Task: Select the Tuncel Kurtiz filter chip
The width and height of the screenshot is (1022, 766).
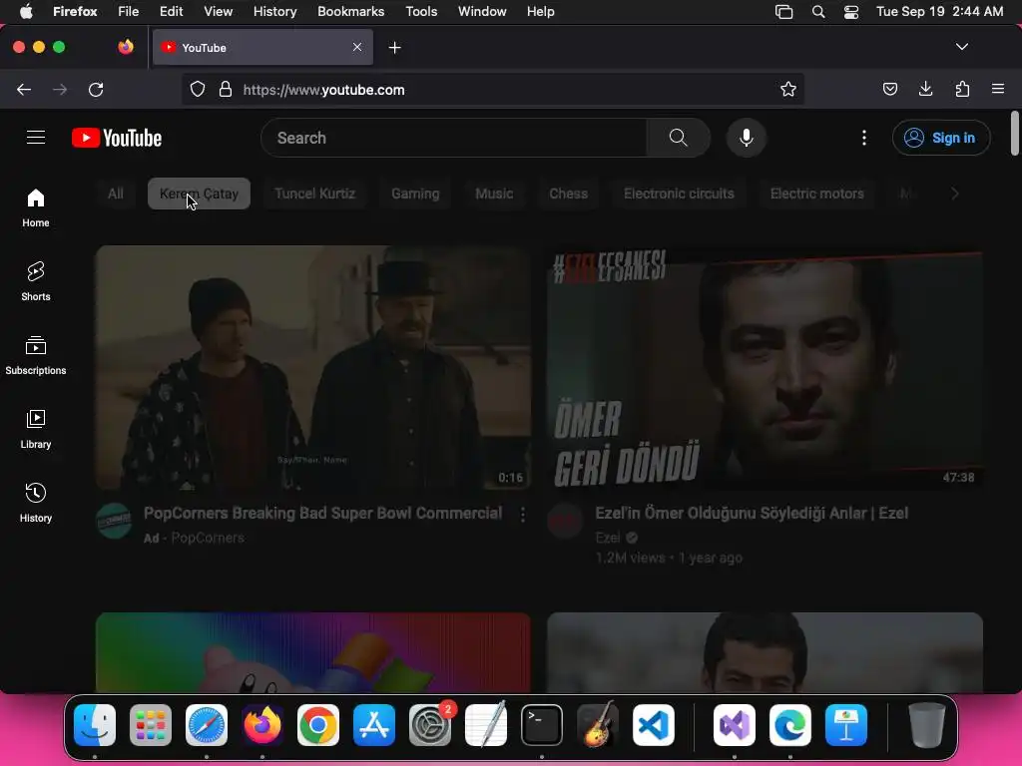Action: tap(314, 193)
